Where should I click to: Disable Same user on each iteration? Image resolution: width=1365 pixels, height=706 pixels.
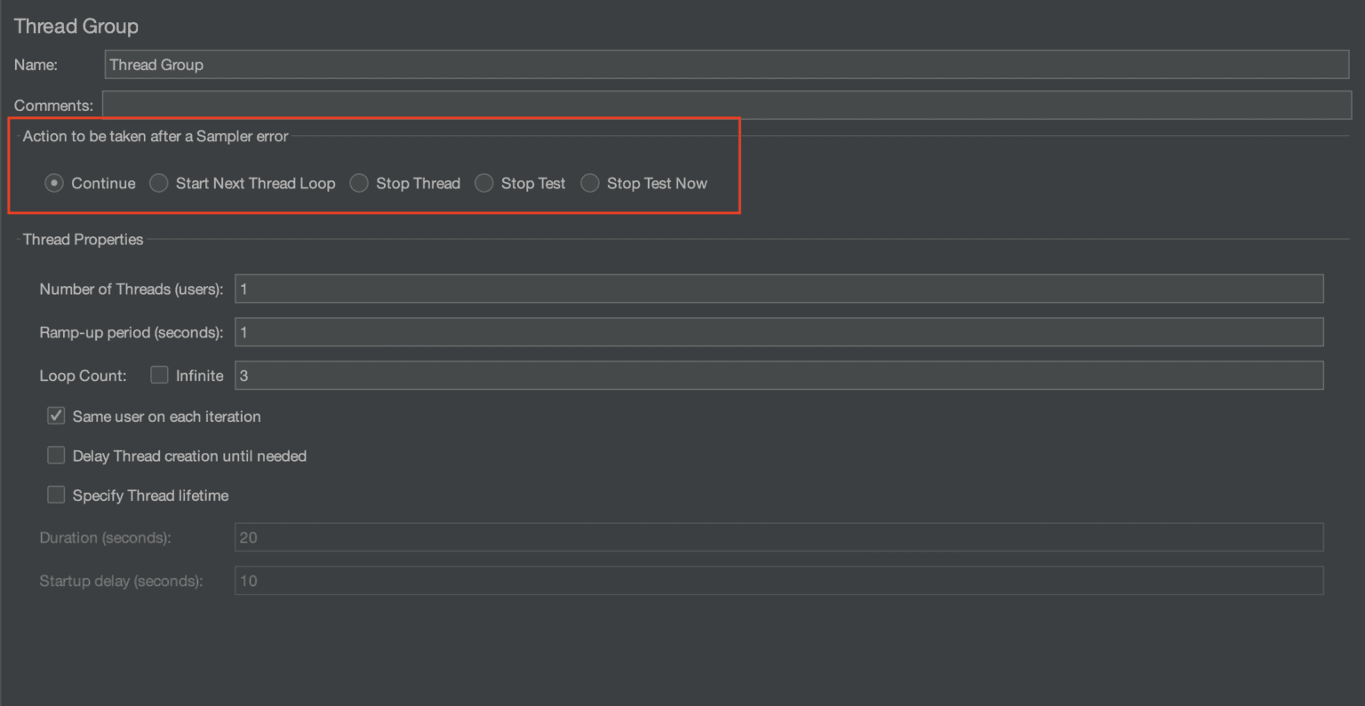click(55, 415)
